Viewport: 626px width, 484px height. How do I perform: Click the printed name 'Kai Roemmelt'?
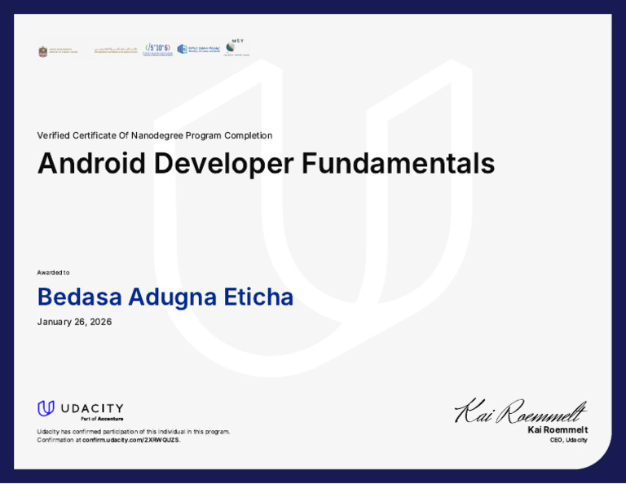(x=558, y=429)
